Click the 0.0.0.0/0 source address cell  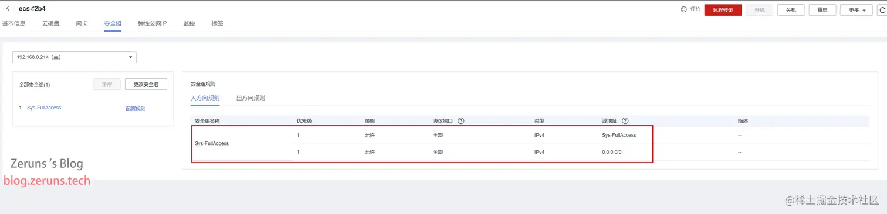tap(612, 152)
